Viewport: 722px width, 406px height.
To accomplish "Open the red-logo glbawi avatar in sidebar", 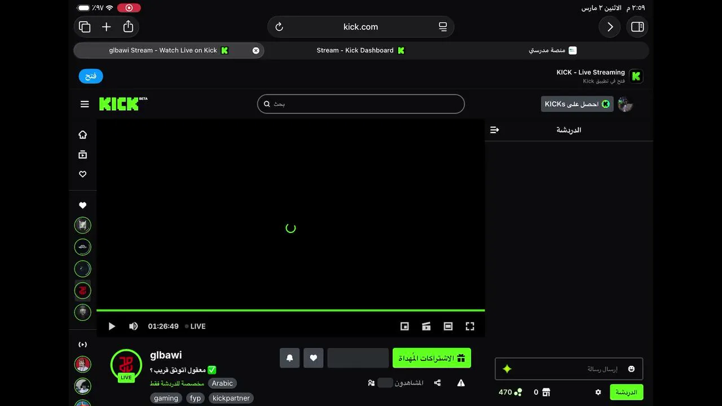I will point(83,291).
